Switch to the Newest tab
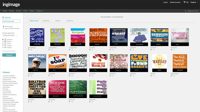Image resolution: width=200 pixels, height=112 pixels. 58,21
